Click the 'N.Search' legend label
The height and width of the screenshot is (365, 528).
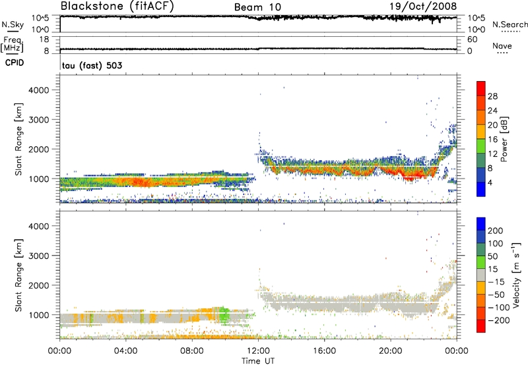point(510,24)
